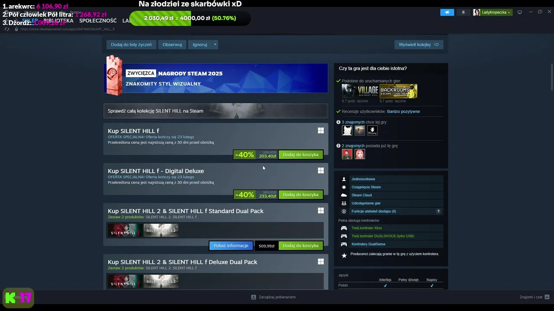554x311 pixels.
Task: Click the DUALSHOCK gamepad icon
Action: pos(344,236)
